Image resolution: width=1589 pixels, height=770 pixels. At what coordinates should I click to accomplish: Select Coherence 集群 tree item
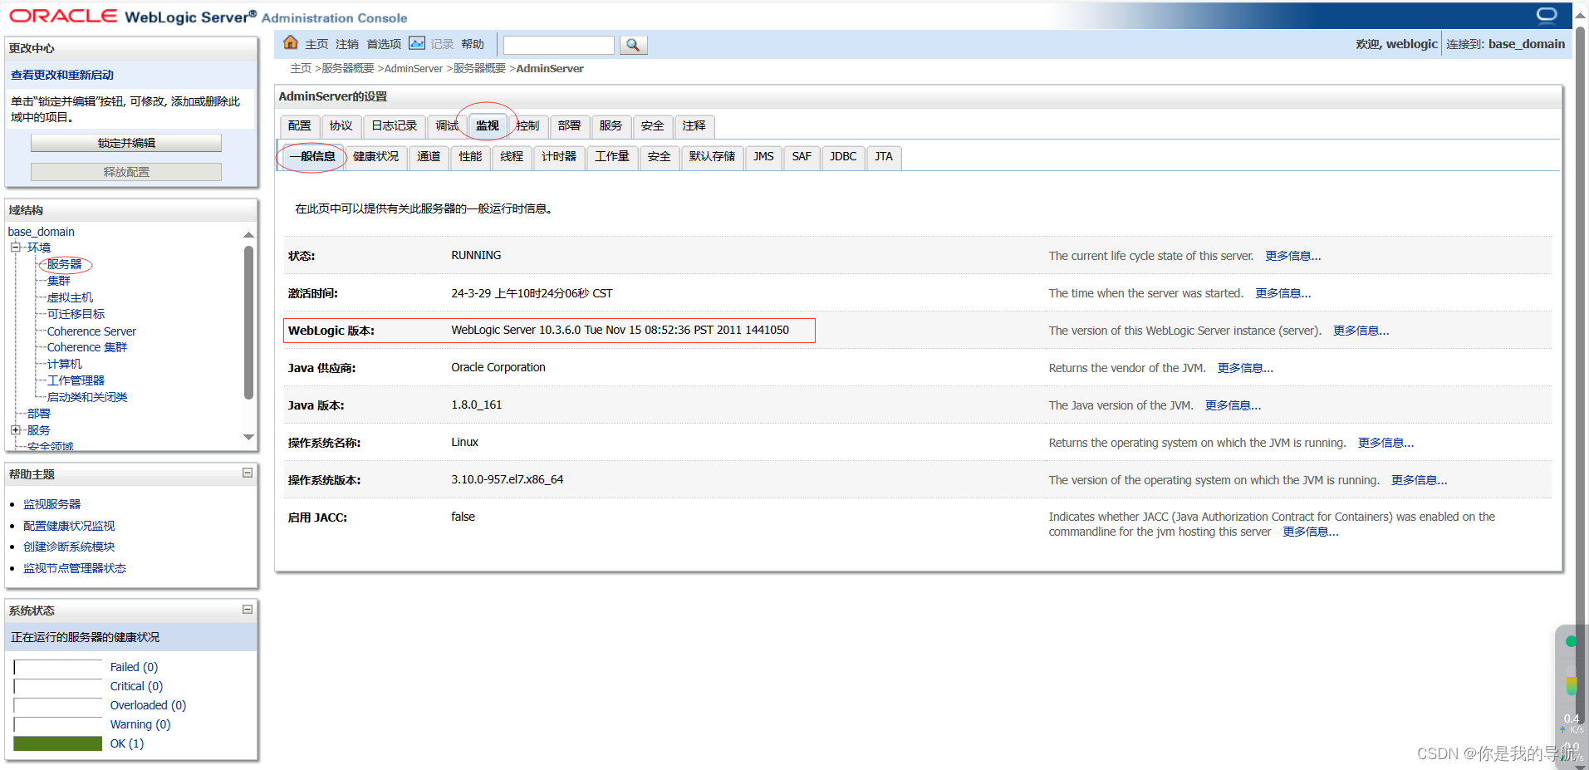(x=87, y=347)
